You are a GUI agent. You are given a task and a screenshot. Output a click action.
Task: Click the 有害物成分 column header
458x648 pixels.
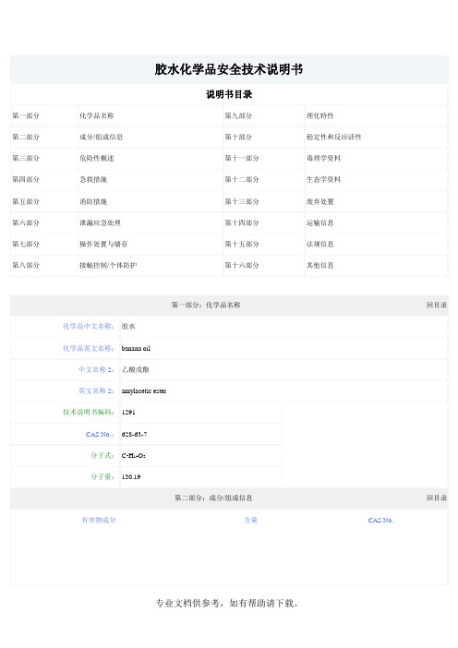coord(99,520)
